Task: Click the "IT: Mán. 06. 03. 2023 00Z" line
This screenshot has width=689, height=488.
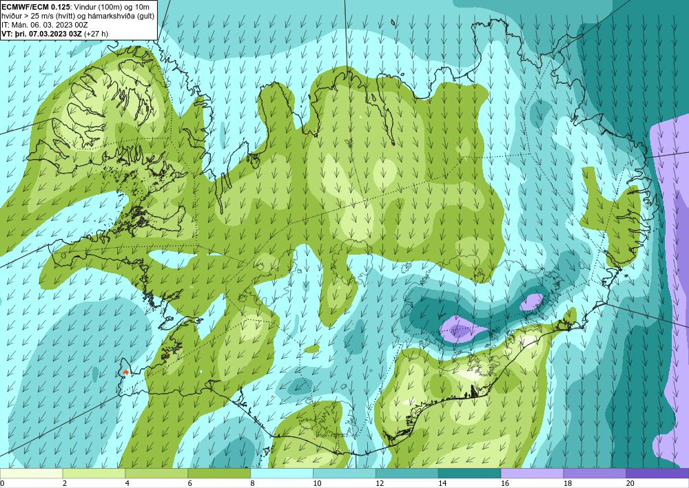Action: point(45,25)
